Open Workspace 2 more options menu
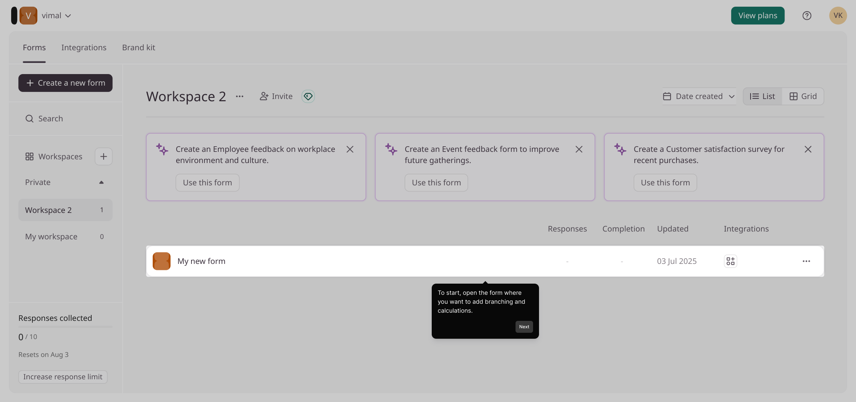The image size is (856, 402). tap(240, 96)
